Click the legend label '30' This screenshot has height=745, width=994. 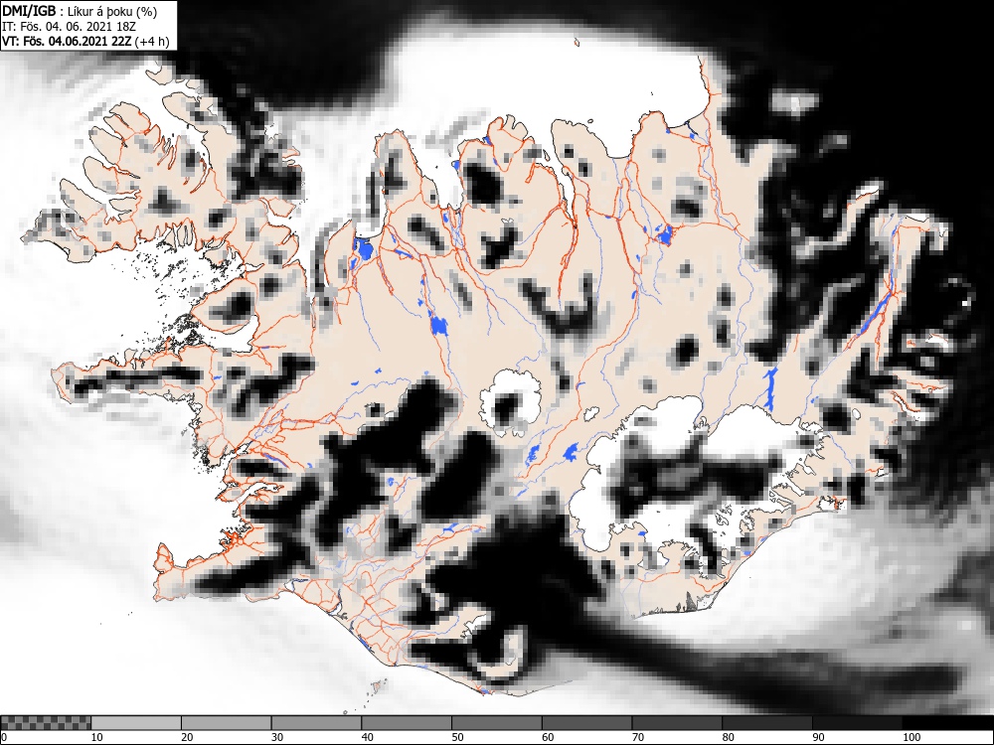[x=277, y=737]
